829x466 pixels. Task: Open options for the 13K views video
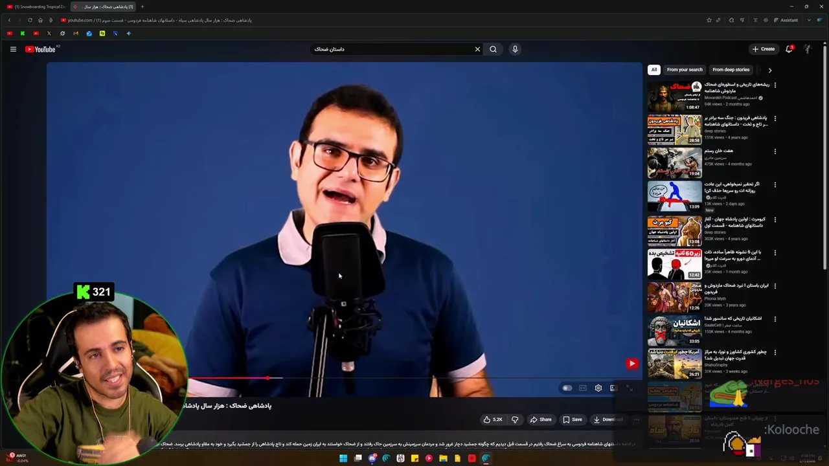(775, 185)
